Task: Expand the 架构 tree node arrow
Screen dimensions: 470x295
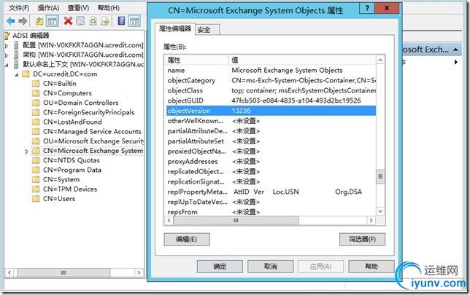Action: click(7, 55)
